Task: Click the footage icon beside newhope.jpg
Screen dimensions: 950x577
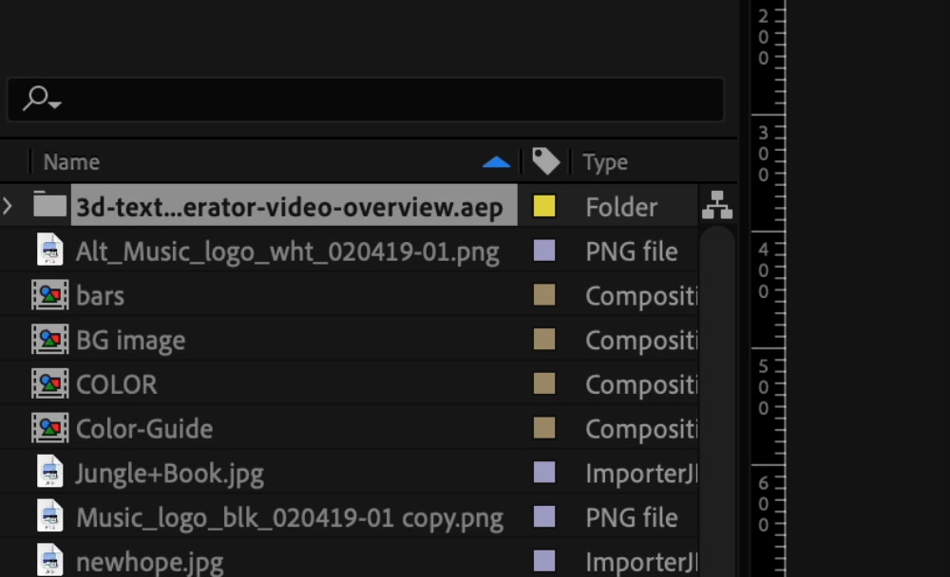Action: click(x=49, y=561)
